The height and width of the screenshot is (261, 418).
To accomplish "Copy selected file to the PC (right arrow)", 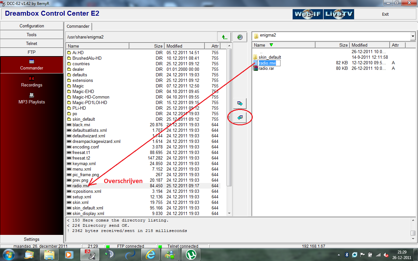I will (x=240, y=103).
